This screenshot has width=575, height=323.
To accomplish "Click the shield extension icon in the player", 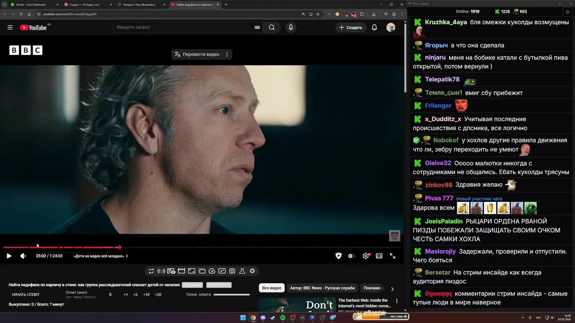I will pos(339,256).
